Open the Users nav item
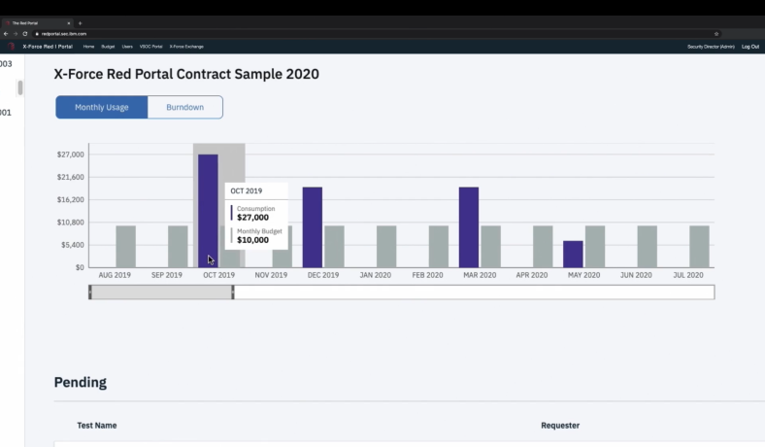 pos(127,47)
